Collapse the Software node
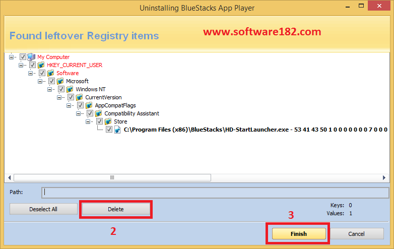The image size is (394, 249). (x=30, y=73)
